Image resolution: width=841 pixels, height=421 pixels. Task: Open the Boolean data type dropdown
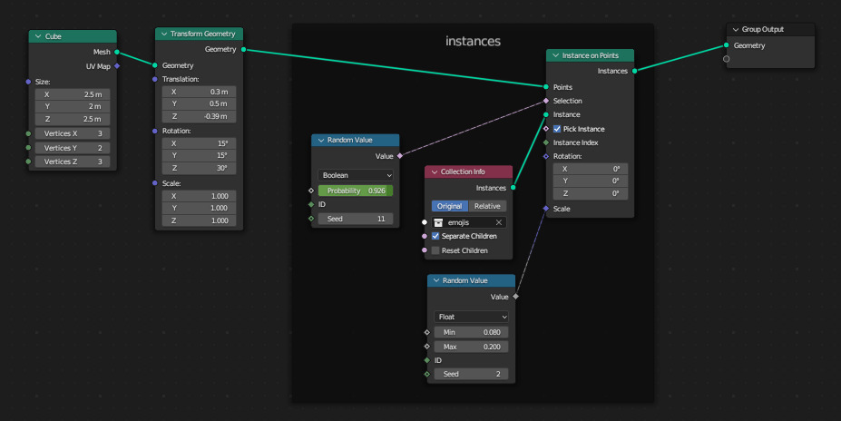tap(355, 175)
